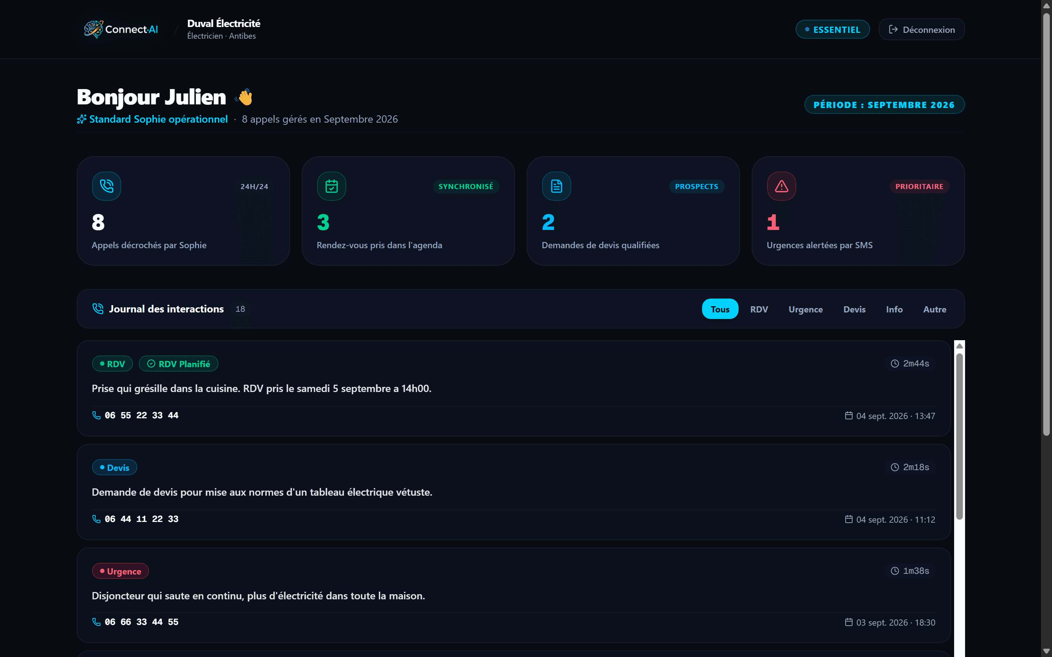Click the Électricien · Antibes subtitle
The image size is (1052, 657).
click(221, 36)
